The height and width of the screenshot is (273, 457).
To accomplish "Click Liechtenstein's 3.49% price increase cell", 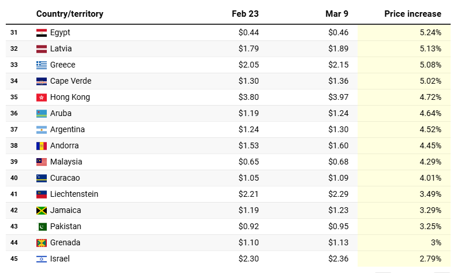I will point(404,194).
